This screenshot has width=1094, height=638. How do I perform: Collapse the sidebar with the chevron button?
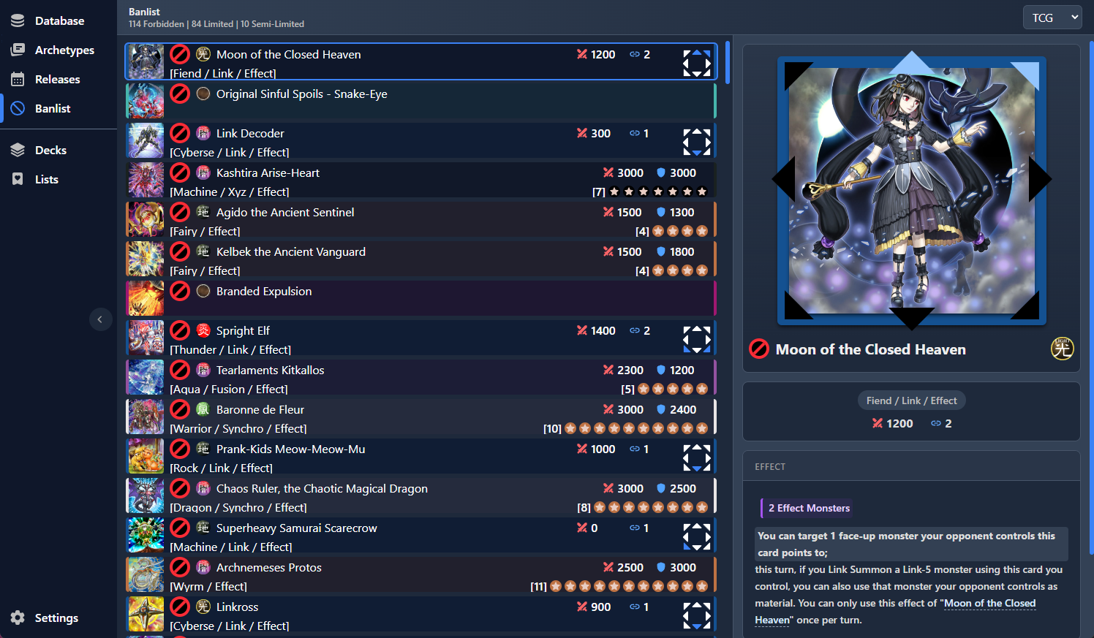coord(100,319)
